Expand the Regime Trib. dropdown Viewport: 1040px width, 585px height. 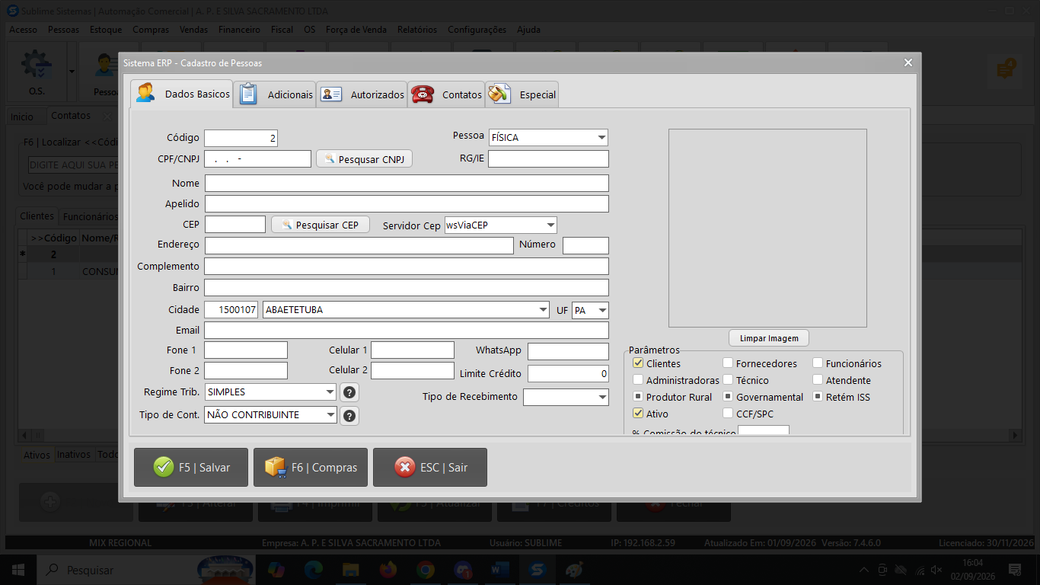(x=330, y=392)
